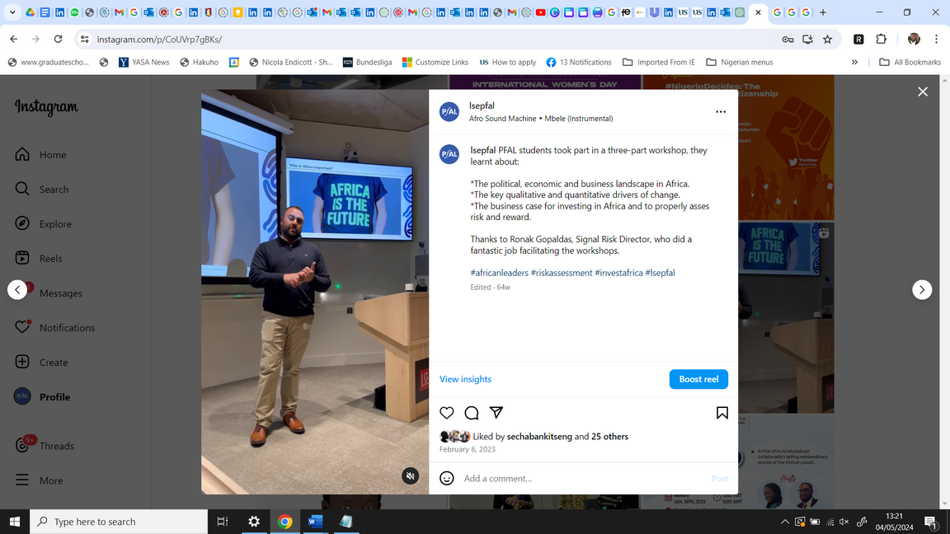Open the emoji picker in the comment box
Viewport: 950px width, 534px height.
[447, 478]
